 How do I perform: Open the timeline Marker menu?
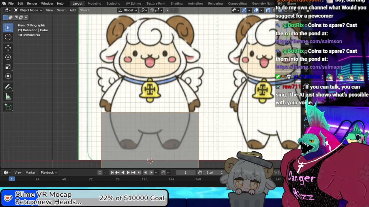(30, 172)
